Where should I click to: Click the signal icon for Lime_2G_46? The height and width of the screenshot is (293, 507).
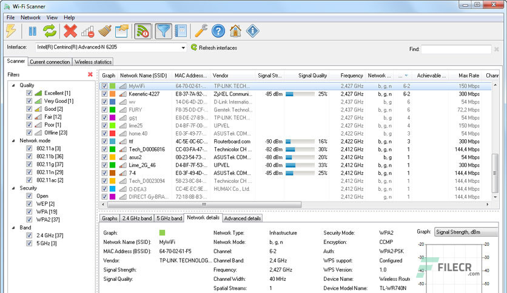click(123, 165)
